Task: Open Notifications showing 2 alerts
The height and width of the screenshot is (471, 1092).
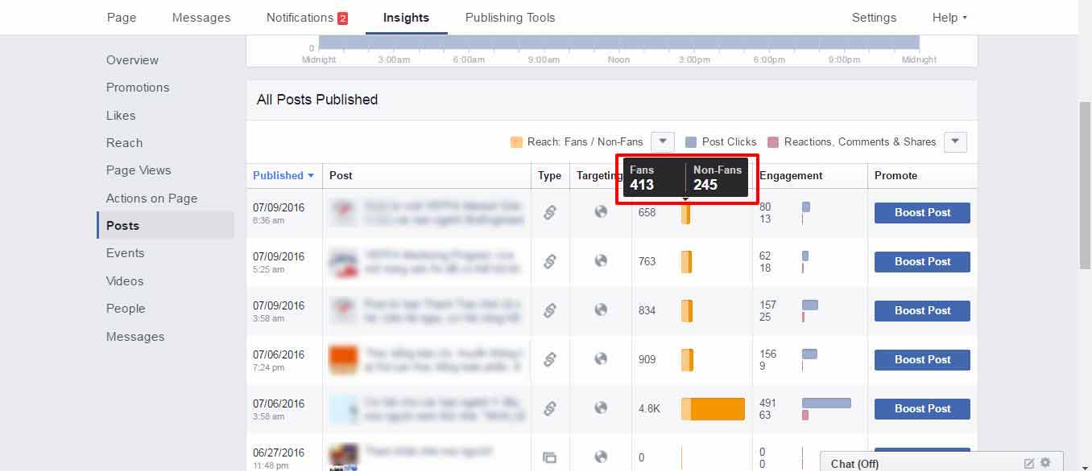Action: (x=306, y=17)
